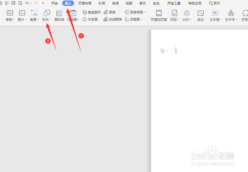
Task: Click the WordArt (艺术字) icon
Action: 231,13
